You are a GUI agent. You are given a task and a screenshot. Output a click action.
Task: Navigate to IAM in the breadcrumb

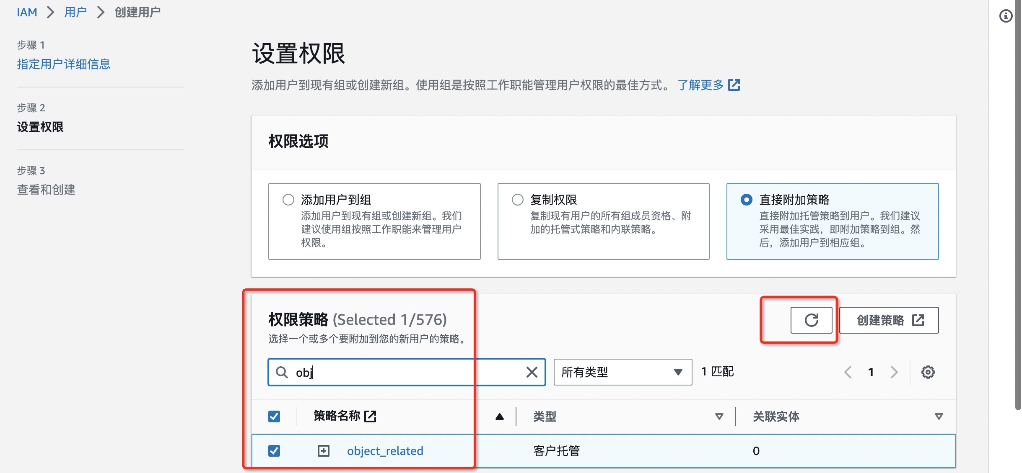click(x=27, y=12)
